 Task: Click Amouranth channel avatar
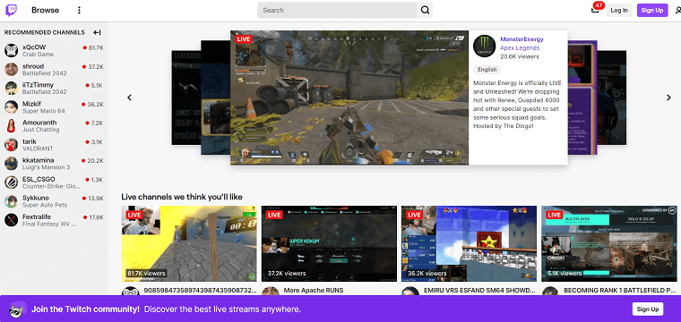pyautogui.click(x=12, y=126)
